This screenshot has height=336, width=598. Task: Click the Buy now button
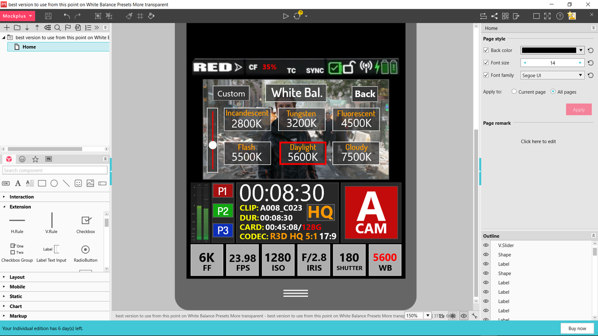coord(577,329)
